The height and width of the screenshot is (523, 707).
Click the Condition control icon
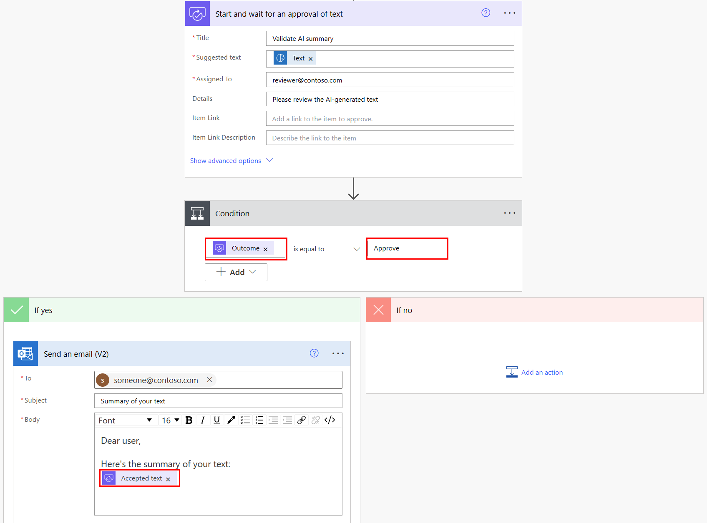point(197,213)
